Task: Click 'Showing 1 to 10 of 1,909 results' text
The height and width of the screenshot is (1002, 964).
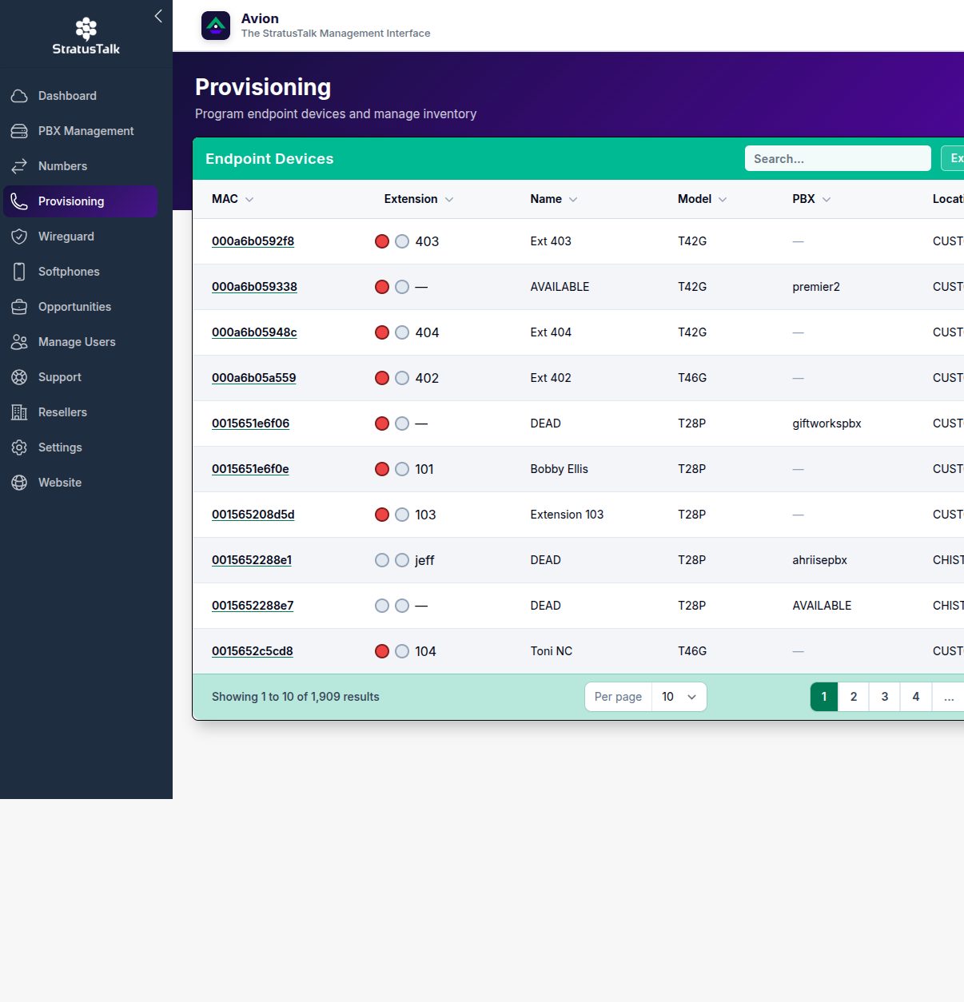Action: 296,697
